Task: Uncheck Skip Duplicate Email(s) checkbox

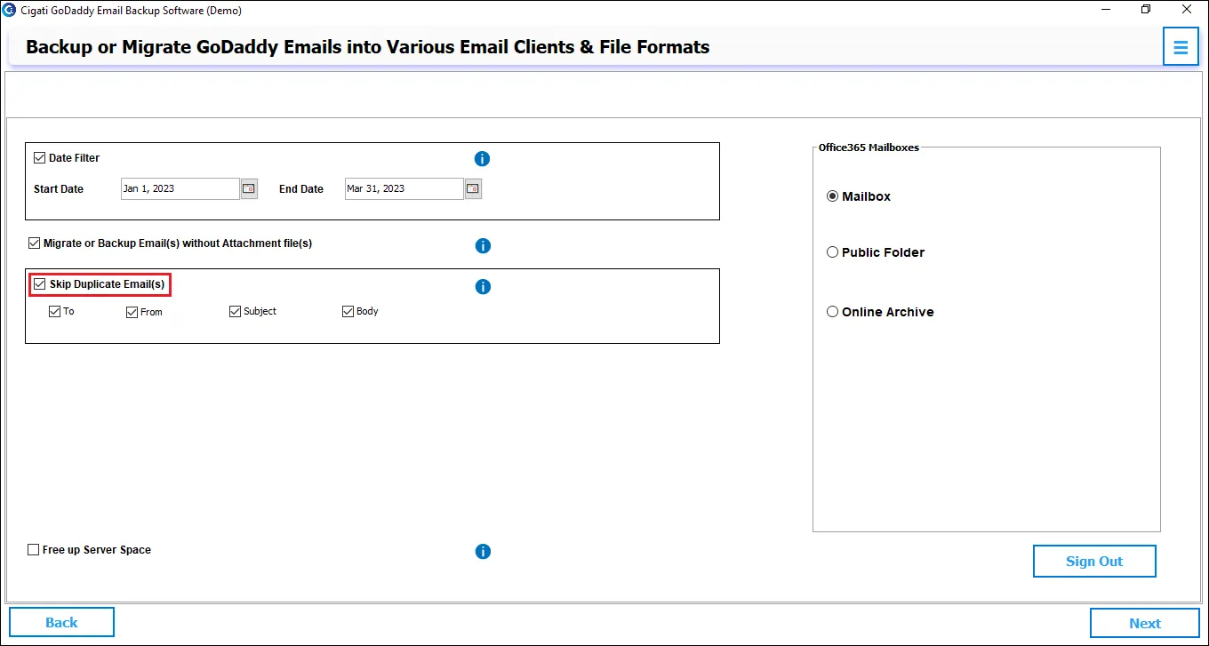Action: 39,284
